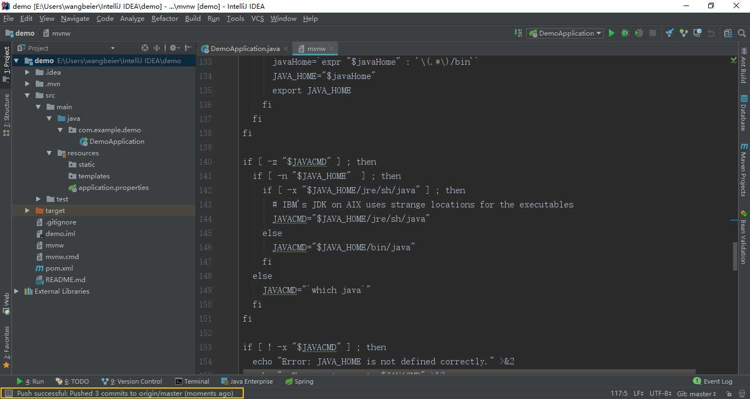Open the Terminal tool window

pyautogui.click(x=192, y=381)
